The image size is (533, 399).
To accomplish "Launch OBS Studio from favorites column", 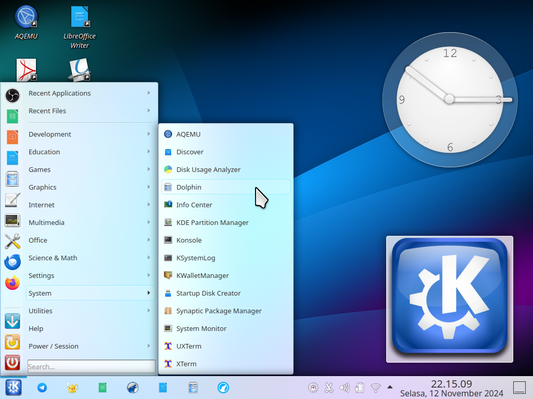I will [x=12, y=96].
